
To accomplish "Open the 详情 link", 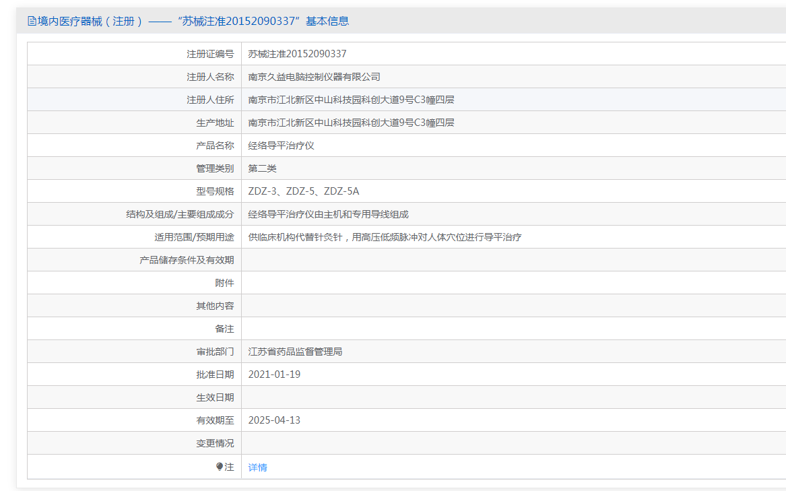I will [258, 467].
